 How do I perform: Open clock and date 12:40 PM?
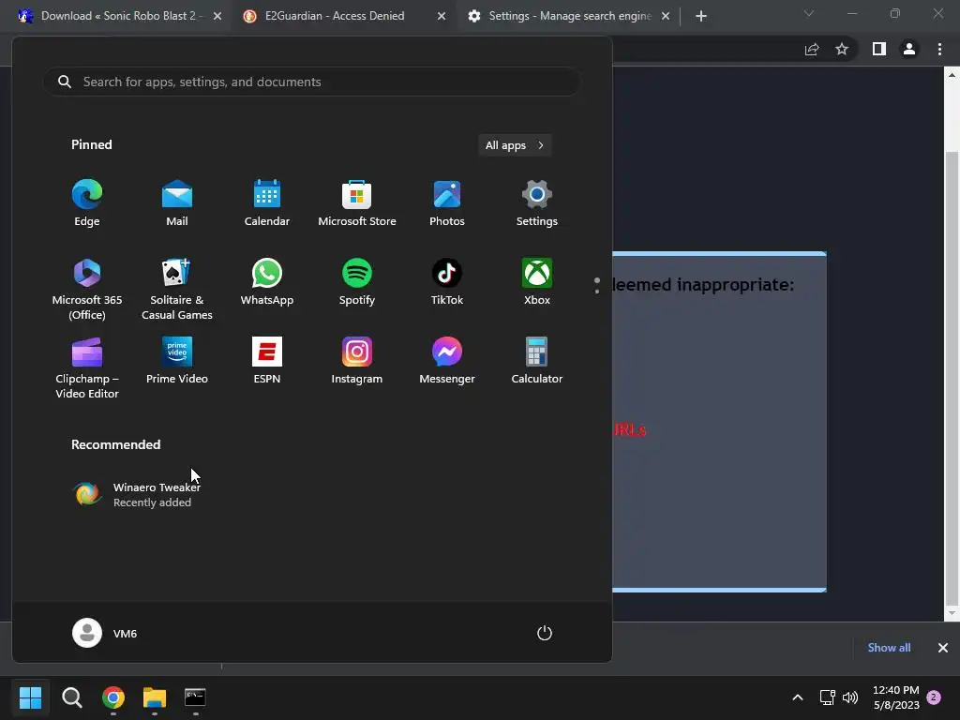pyautogui.click(x=896, y=697)
